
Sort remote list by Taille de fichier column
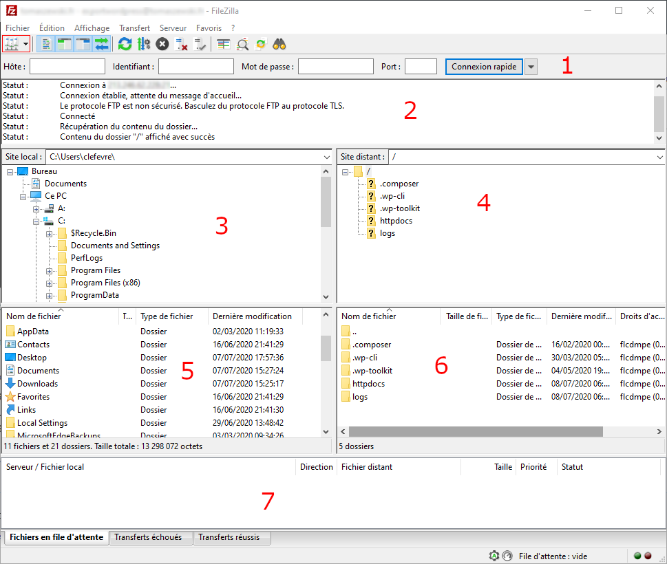(467, 316)
